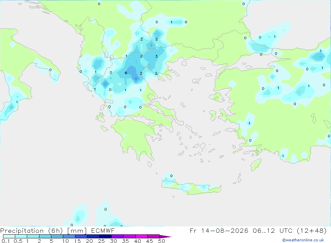331x243 pixels.
Task: Click the '0' value over Crete
Action: click(x=171, y=176)
